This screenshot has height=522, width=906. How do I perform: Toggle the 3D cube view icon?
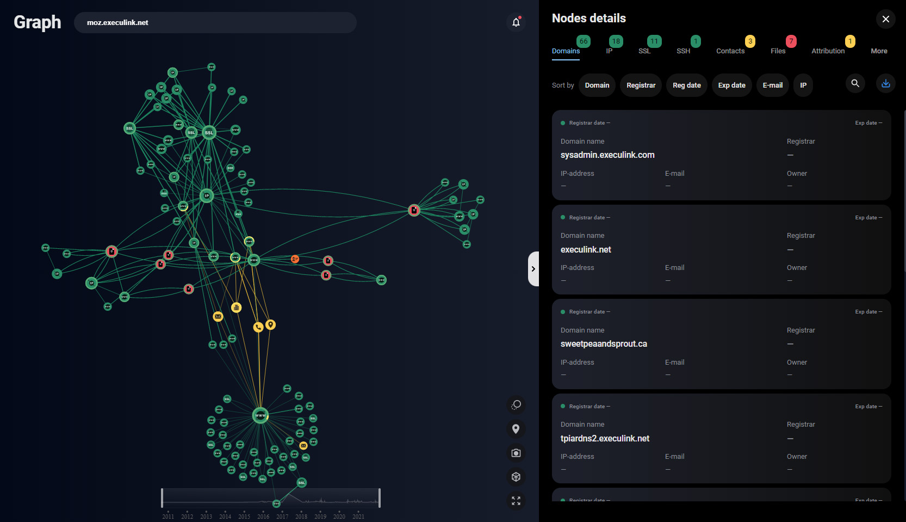click(x=516, y=477)
